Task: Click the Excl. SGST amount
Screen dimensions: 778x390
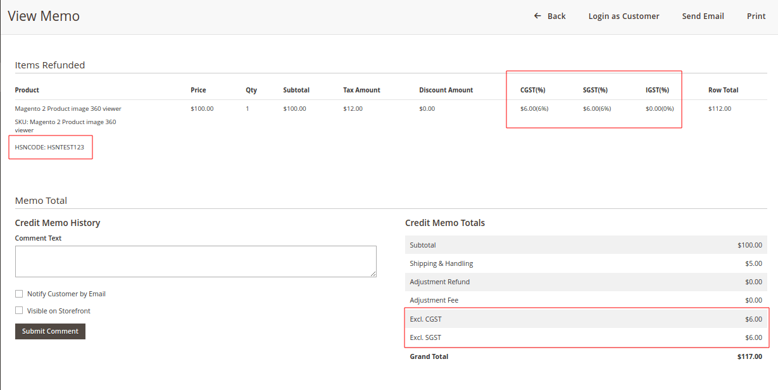Action: pos(753,337)
